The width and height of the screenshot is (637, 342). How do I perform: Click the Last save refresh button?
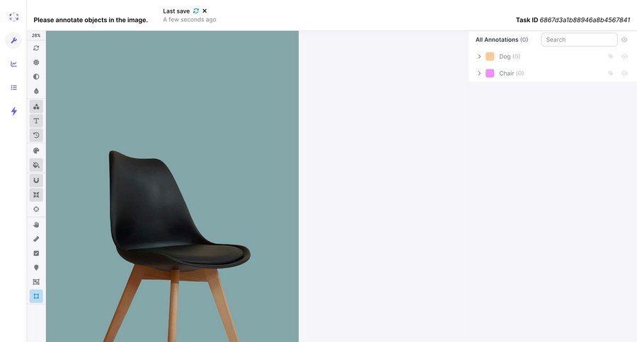196,11
